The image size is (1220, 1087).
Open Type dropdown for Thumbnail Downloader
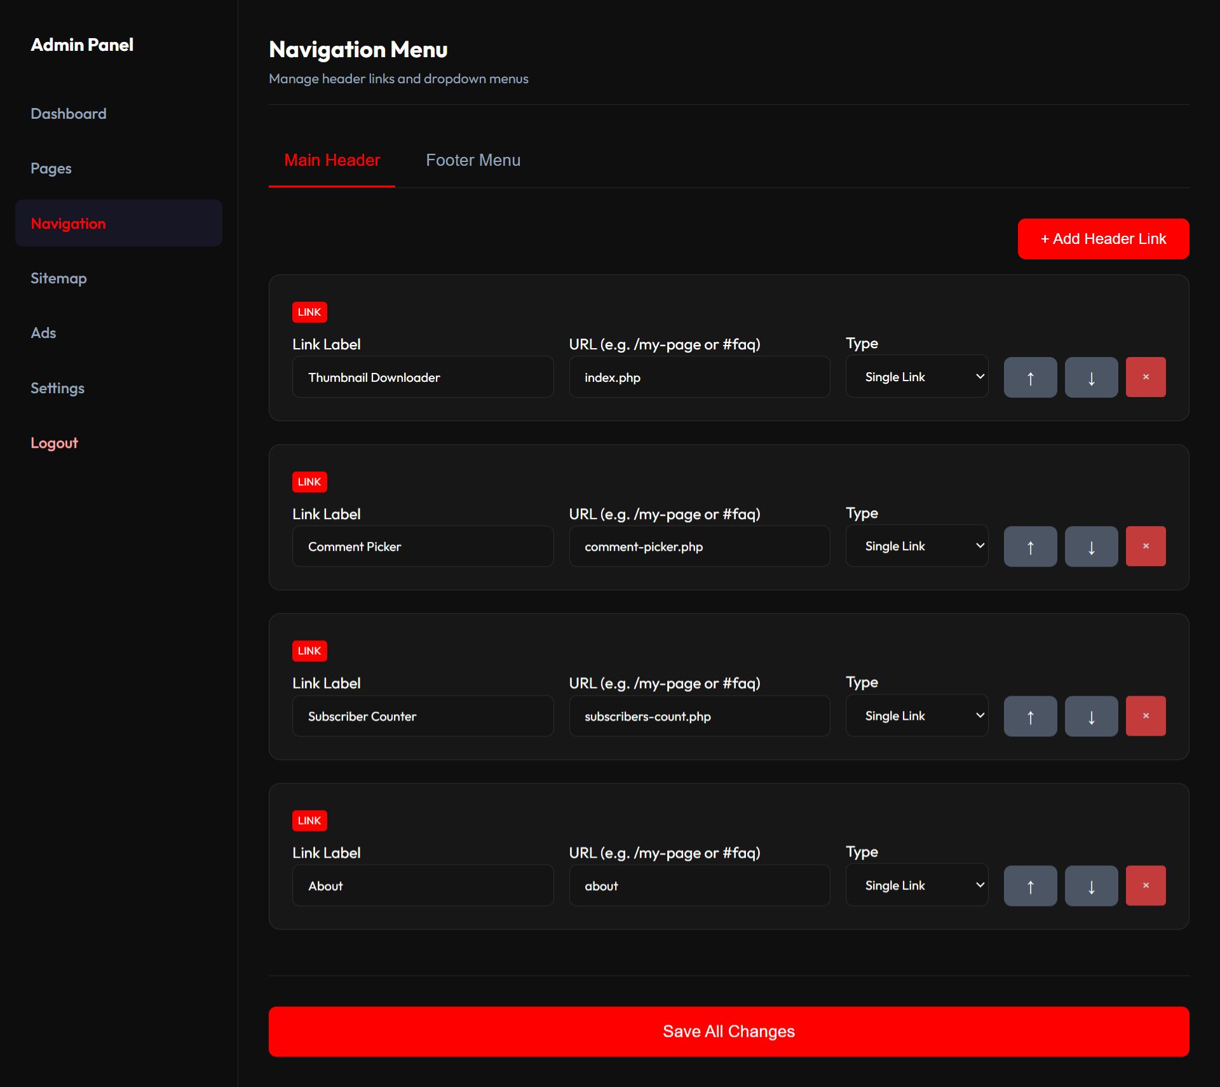click(x=916, y=377)
